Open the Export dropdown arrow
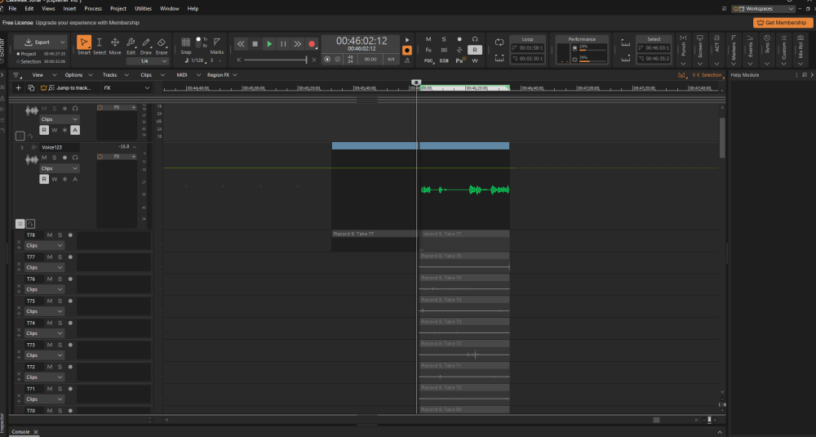816x437 pixels. point(63,42)
